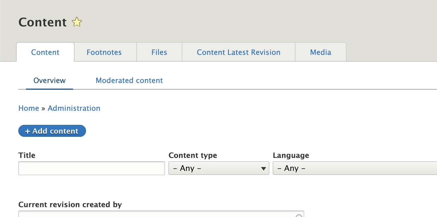Select the Overview secondary tab
437x217 pixels.
pyautogui.click(x=49, y=81)
